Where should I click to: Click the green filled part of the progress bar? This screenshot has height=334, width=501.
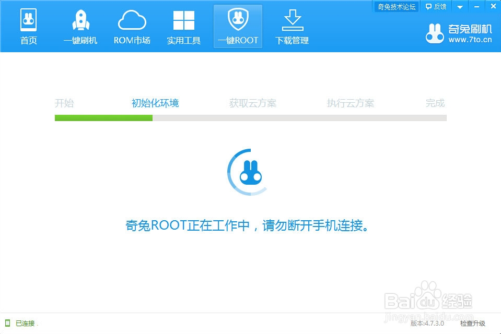103,118
